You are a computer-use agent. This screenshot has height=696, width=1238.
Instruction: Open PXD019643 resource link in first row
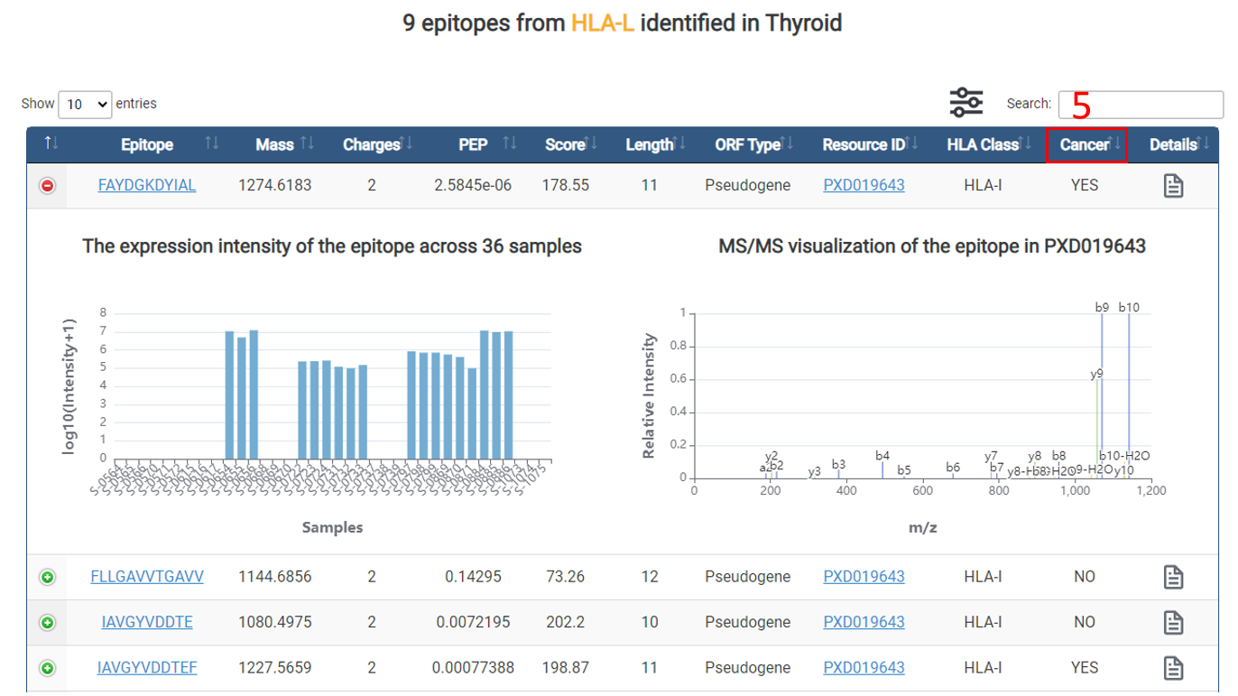pyautogui.click(x=864, y=185)
